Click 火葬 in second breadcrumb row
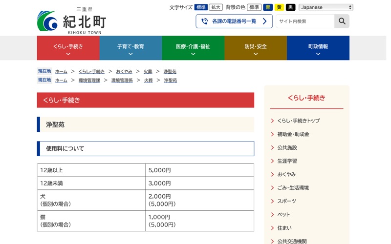Image resolution: width=391 pixels, height=244 pixels. [x=148, y=80]
